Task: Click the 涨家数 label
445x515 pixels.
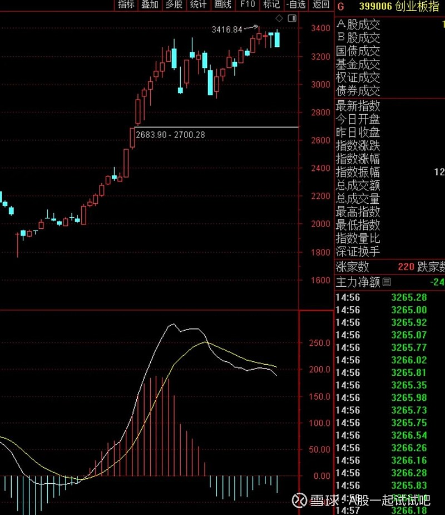Action: (352, 267)
